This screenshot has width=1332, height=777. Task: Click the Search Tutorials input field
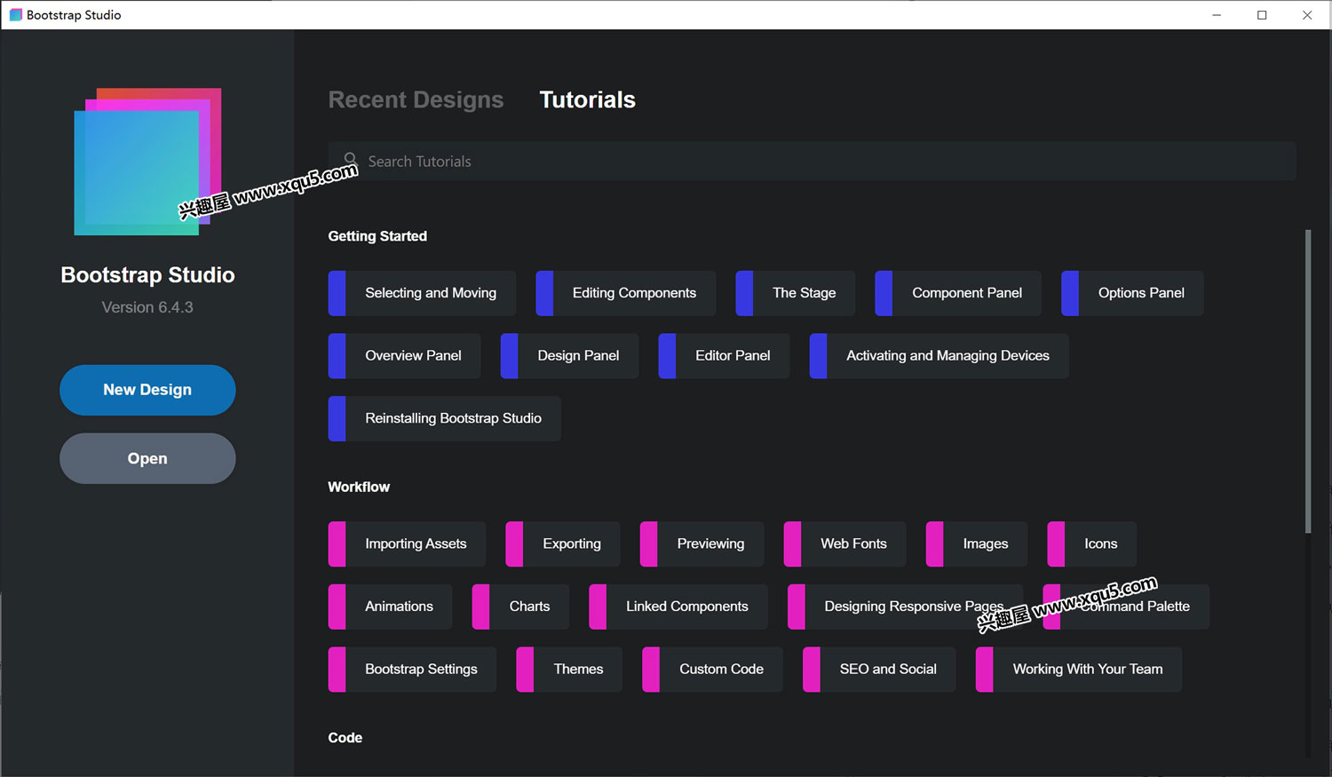tap(812, 161)
